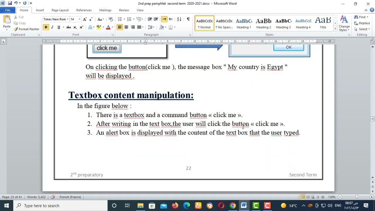Undo the last action
The image size is (375, 211).
pos(16,3)
